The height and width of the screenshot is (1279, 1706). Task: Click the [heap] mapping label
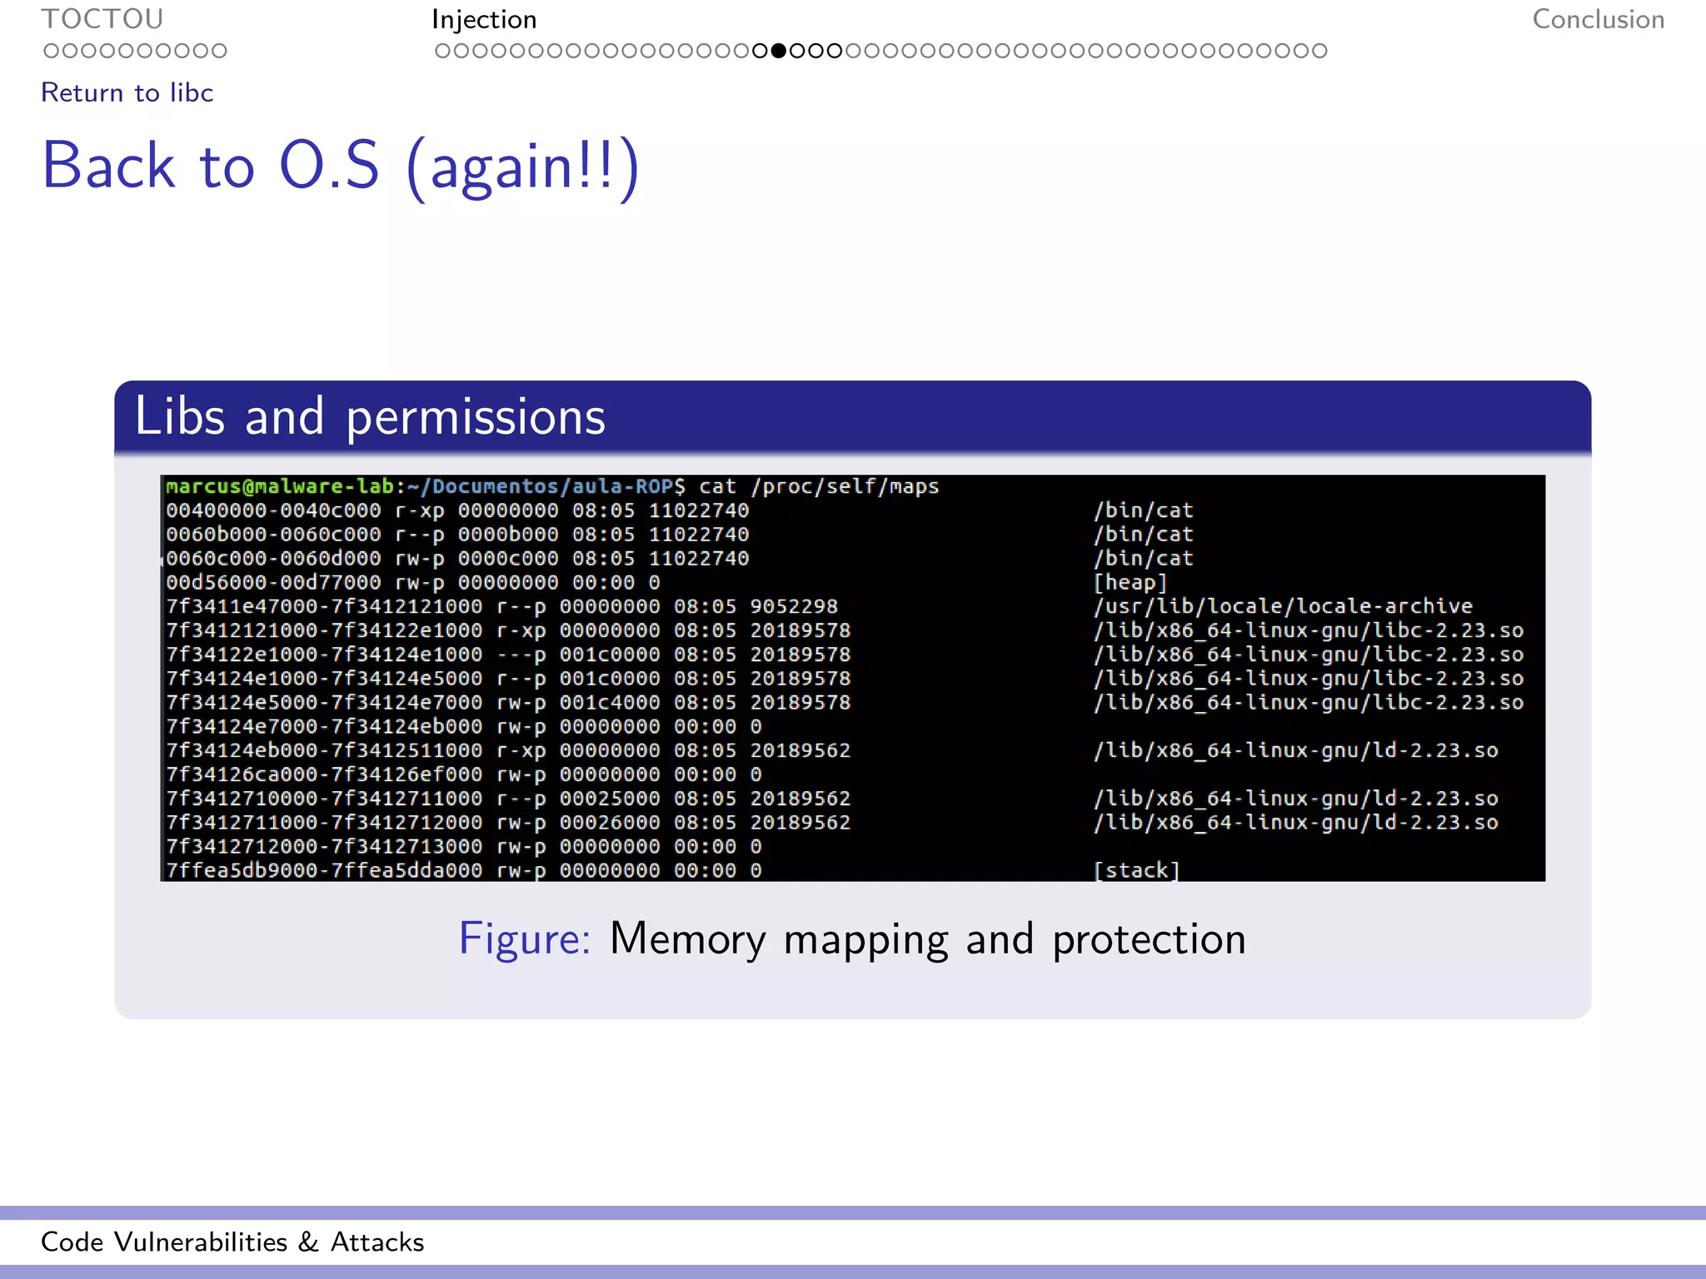[1131, 583]
